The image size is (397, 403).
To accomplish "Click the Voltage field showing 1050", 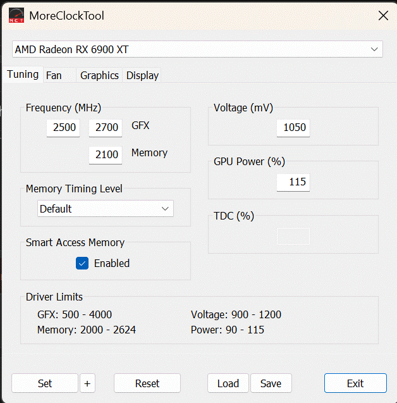I will pos(293,128).
